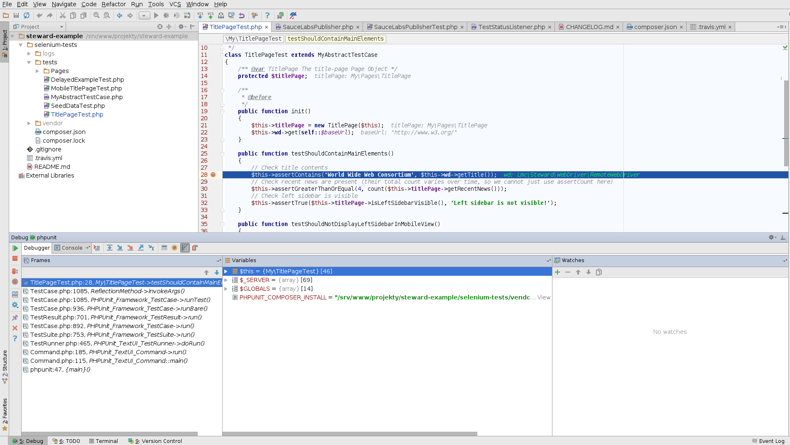Screen dimensions: 790x445
Task: Open the Terminal tool window
Action: pyautogui.click(x=103, y=441)
